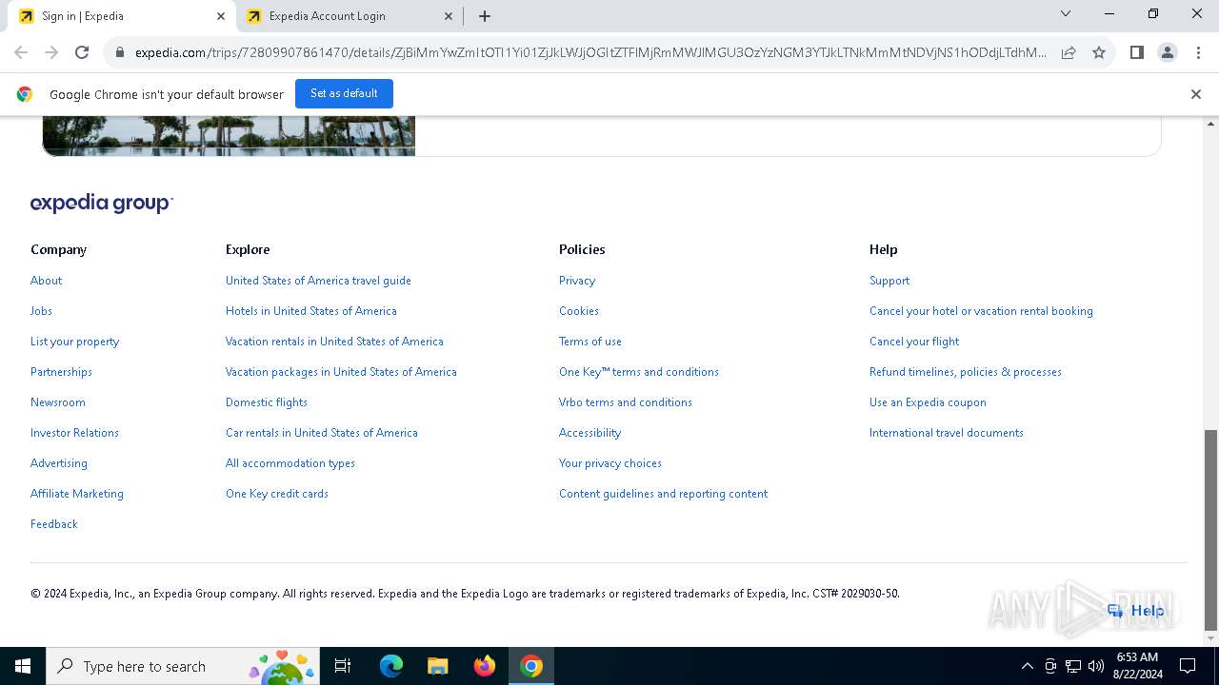Click the page vertical scrollbar thumb

[x=1211, y=529]
